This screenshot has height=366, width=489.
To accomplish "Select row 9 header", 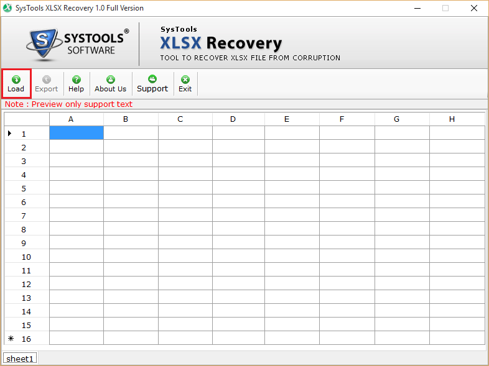I will point(27,242).
